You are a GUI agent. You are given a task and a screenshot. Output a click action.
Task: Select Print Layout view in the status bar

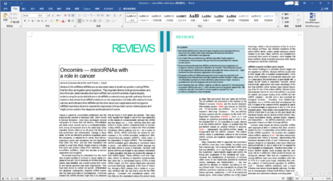coord(290,179)
